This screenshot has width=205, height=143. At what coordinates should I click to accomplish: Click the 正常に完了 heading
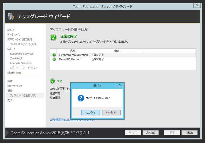point(69,36)
